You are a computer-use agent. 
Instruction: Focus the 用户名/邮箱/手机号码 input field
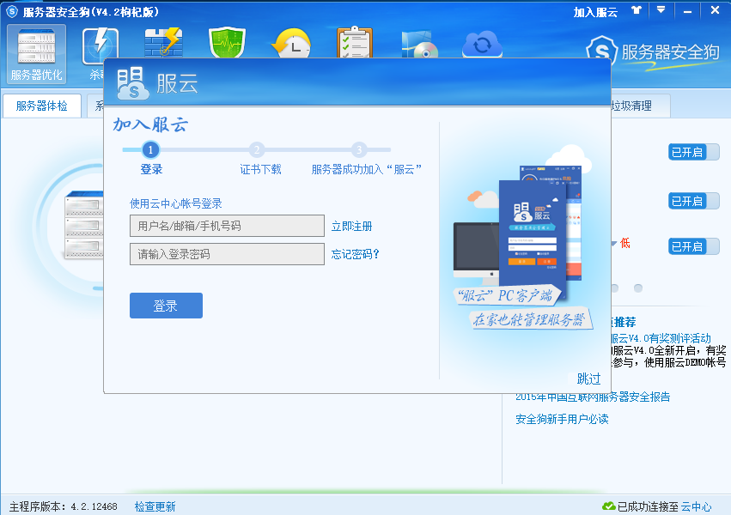tap(227, 226)
